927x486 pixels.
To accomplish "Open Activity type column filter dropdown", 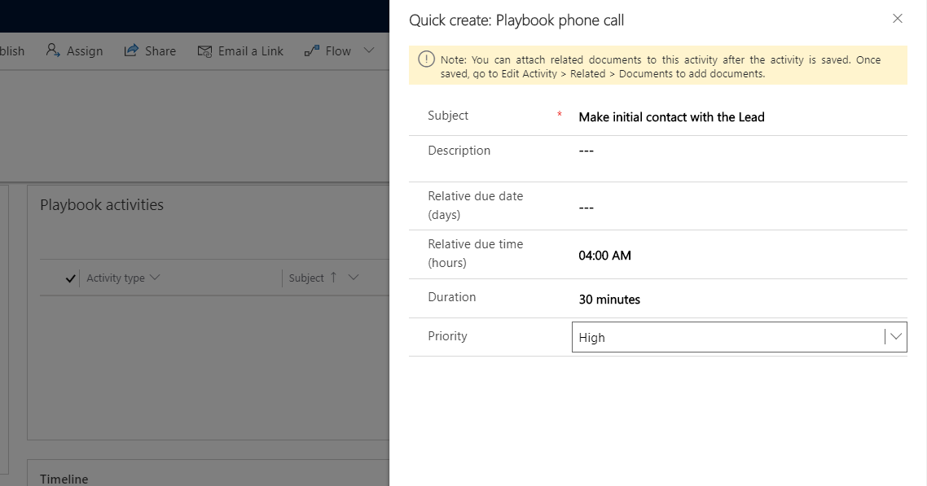I will (x=155, y=278).
